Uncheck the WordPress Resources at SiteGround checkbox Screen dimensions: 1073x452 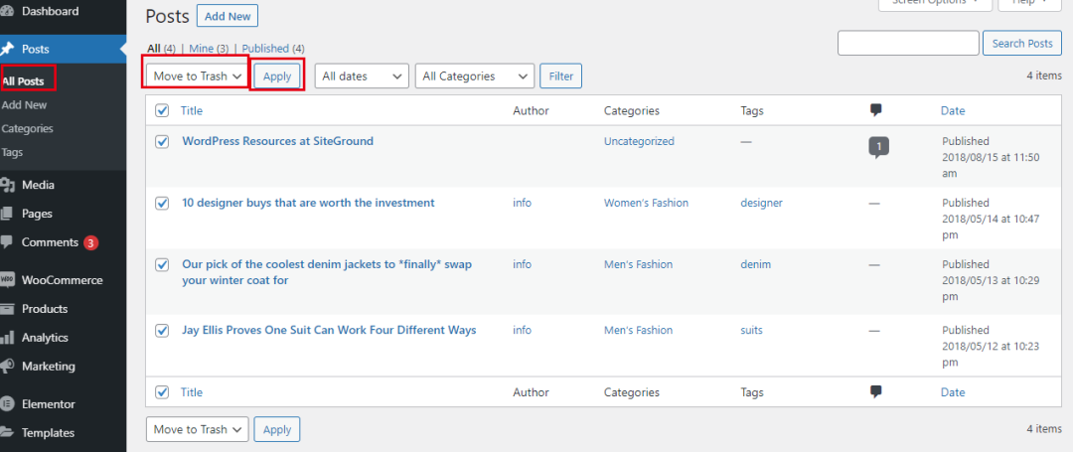tap(163, 142)
